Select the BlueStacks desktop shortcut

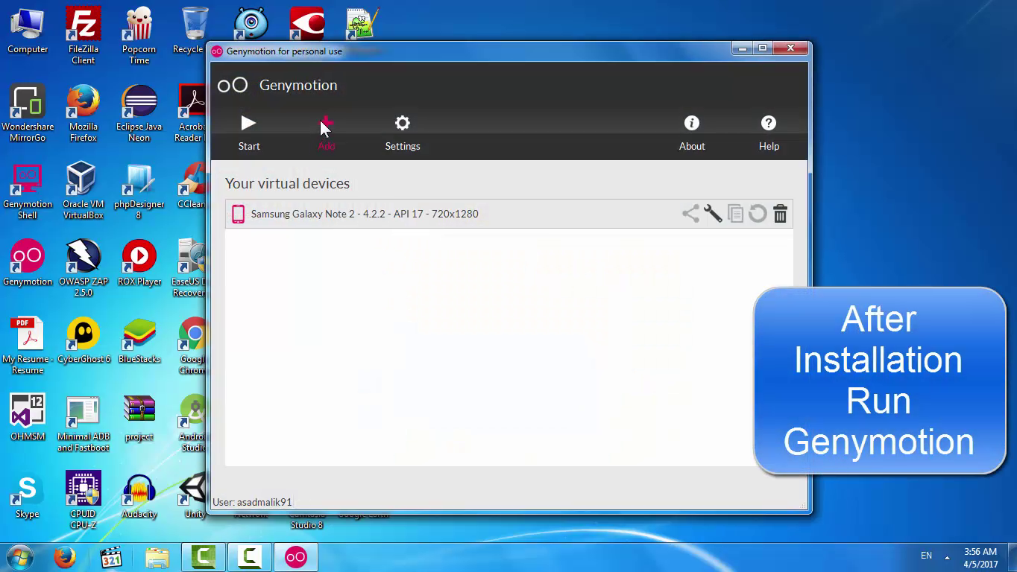pos(139,340)
